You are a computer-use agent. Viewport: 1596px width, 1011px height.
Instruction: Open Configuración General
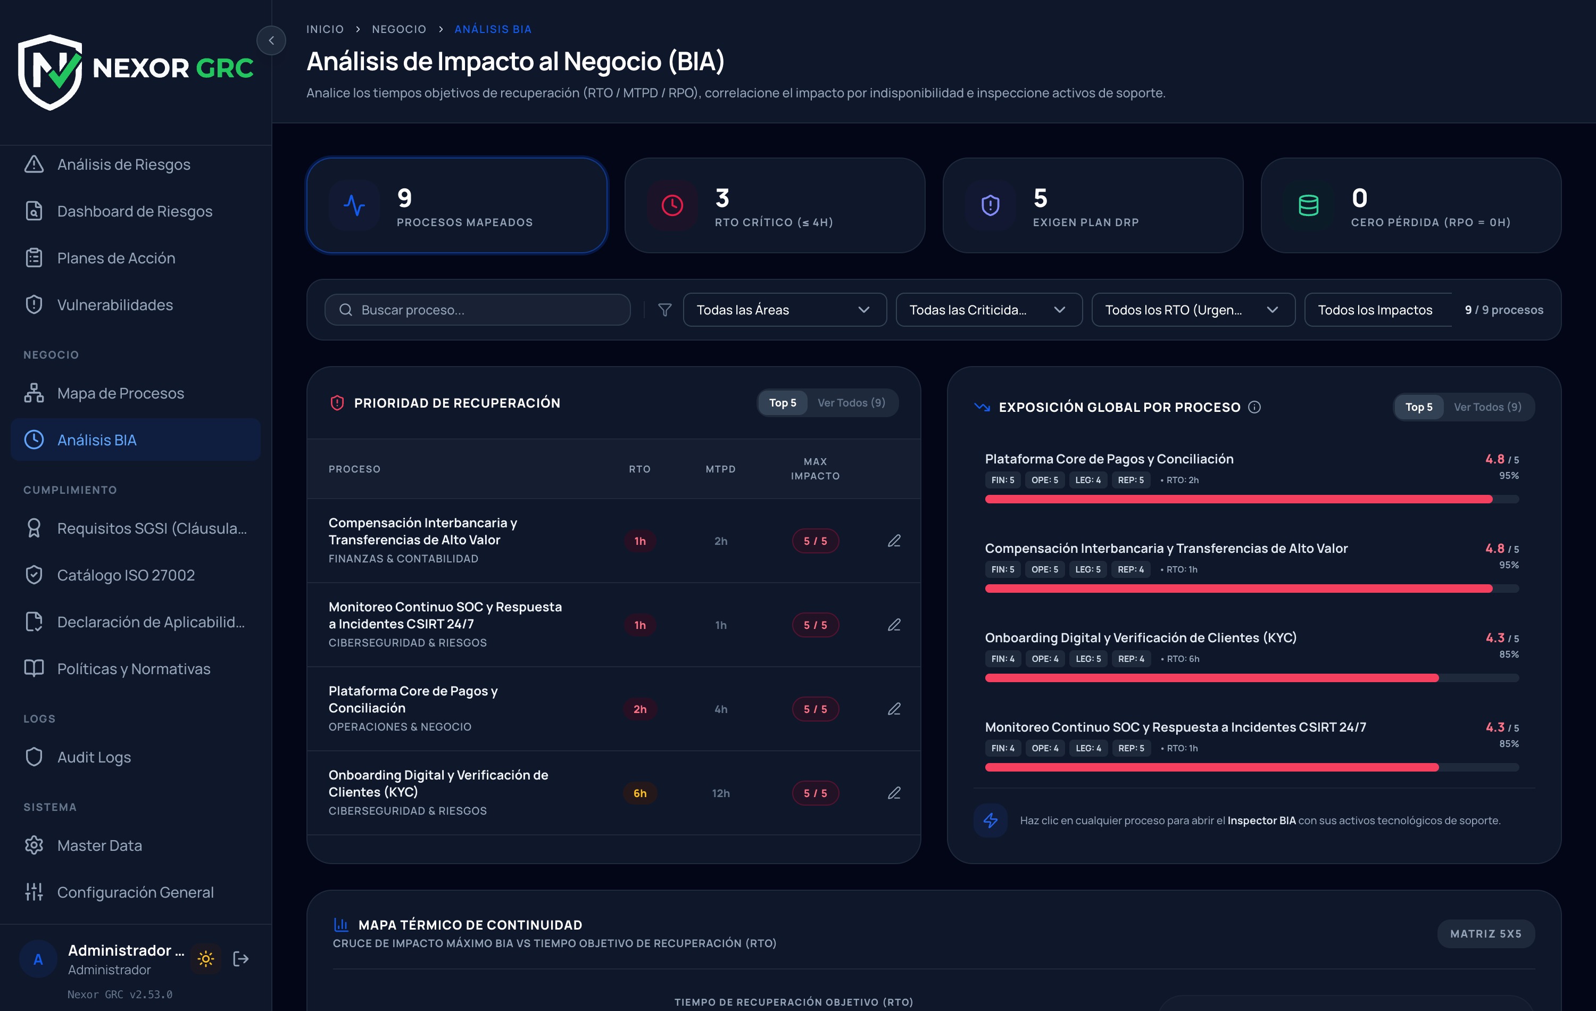pos(135,892)
